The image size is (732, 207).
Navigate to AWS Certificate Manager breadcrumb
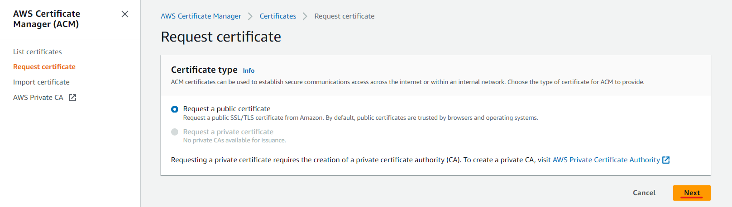click(x=201, y=16)
